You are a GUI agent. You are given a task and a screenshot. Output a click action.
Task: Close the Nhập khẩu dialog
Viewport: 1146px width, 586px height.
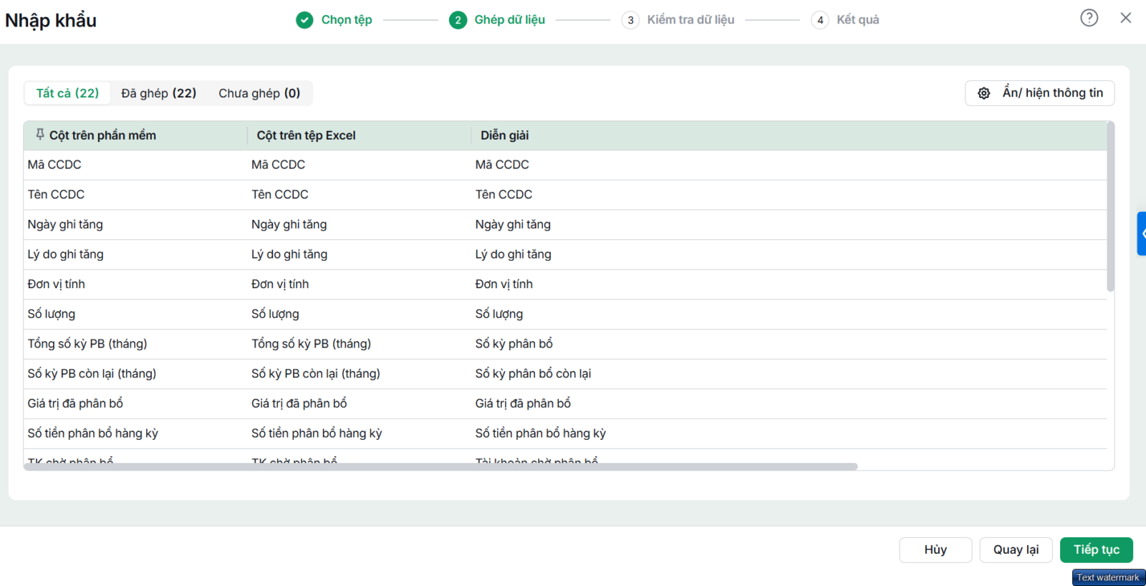coord(1126,18)
